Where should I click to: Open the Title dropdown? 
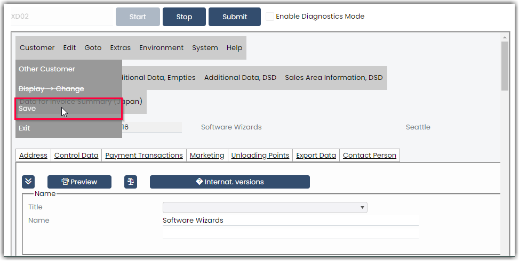265,208
